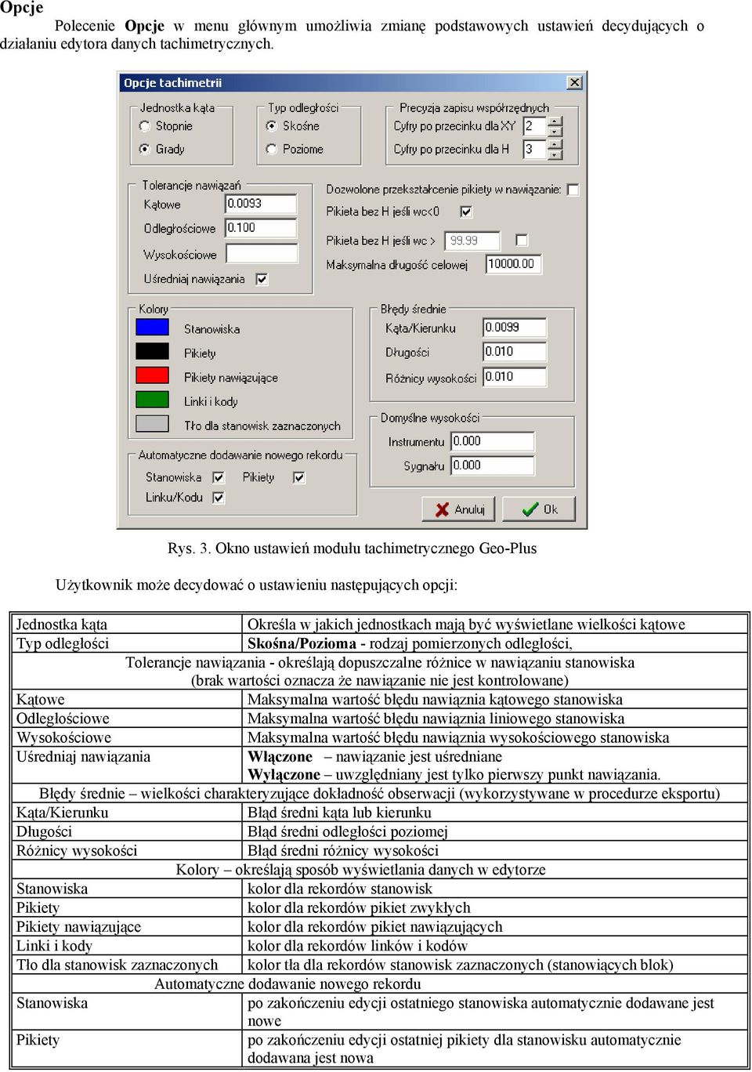Confirm settings with Ok button
The height and width of the screenshot is (1072, 752).
(539, 509)
